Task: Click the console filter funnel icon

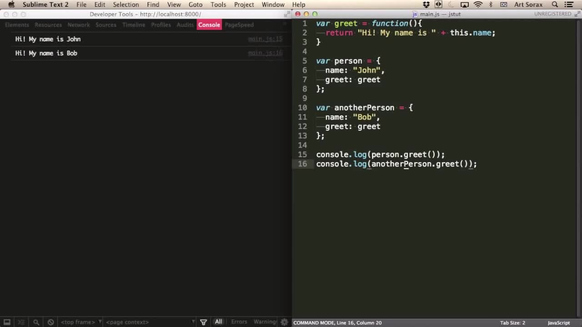Action: pyautogui.click(x=204, y=322)
